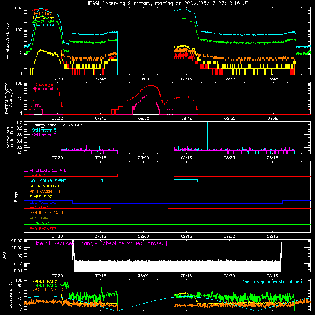
Task: Click the FLARE_FLAG label
Action: click(x=41, y=196)
